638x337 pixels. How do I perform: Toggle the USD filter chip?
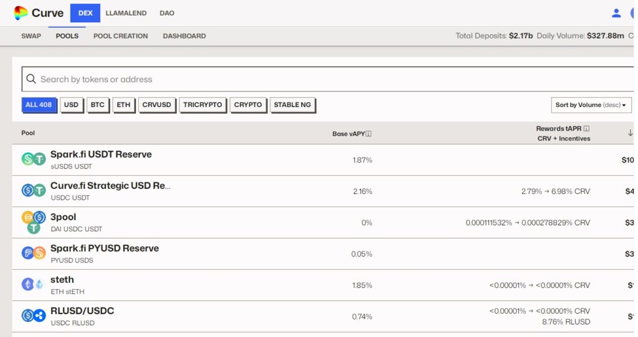[71, 105]
